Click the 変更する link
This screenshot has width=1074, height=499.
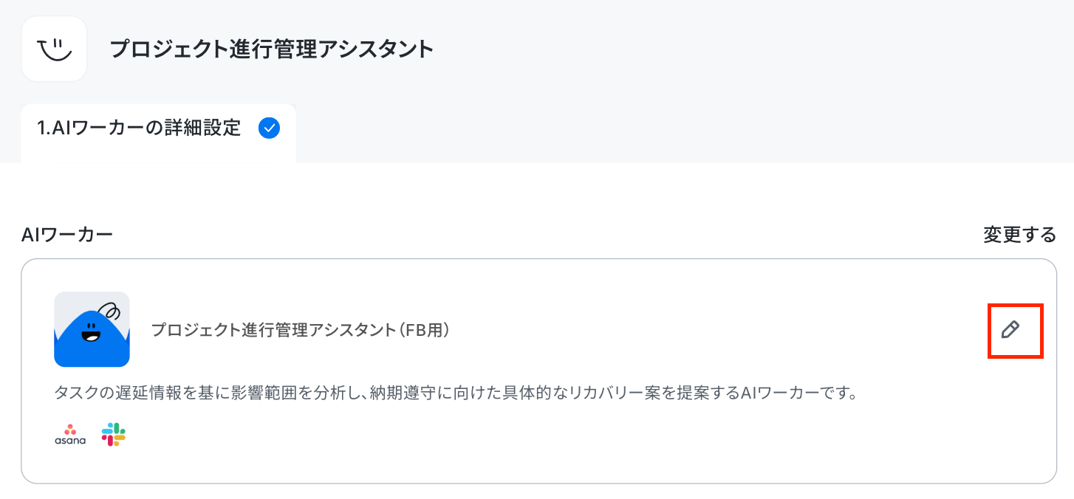[1019, 235]
